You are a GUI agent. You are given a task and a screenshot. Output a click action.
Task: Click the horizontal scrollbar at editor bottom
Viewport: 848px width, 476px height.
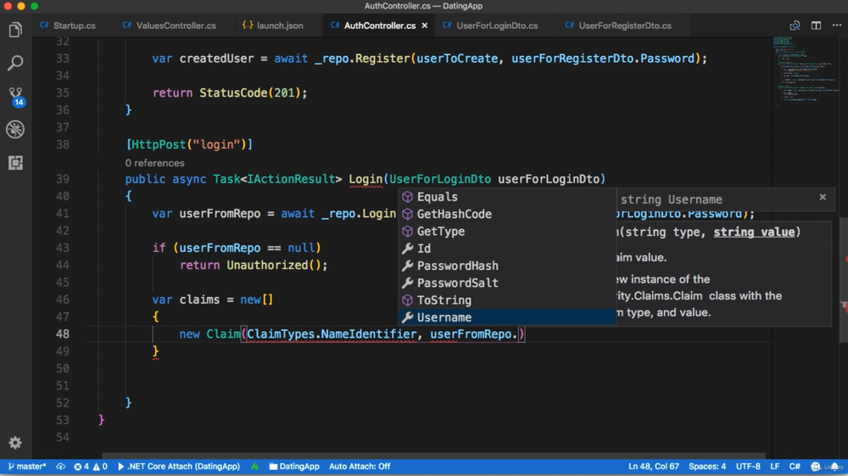pyautogui.click(x=433, y=456)
